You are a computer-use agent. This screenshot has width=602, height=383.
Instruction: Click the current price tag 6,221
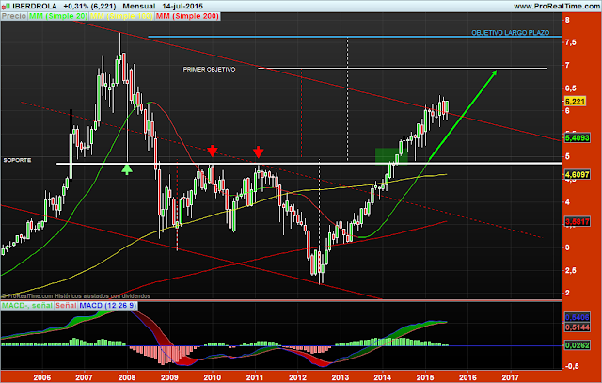575,102
